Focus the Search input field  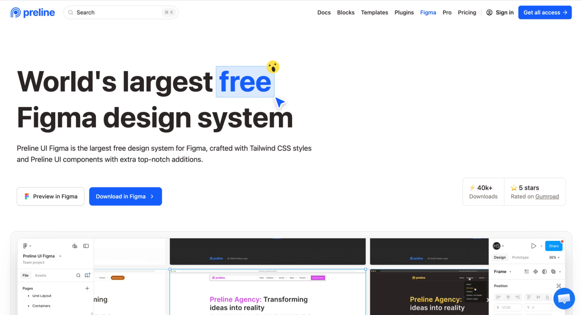(121, 12)
